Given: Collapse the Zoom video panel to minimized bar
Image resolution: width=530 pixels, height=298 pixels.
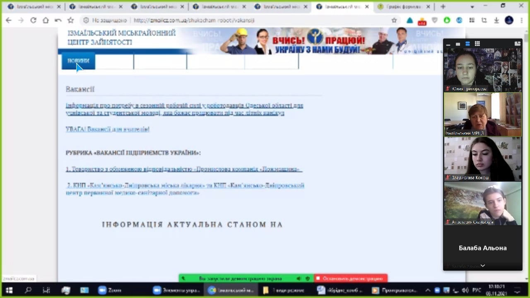Looking at the screenshot, I should (448, 43).
